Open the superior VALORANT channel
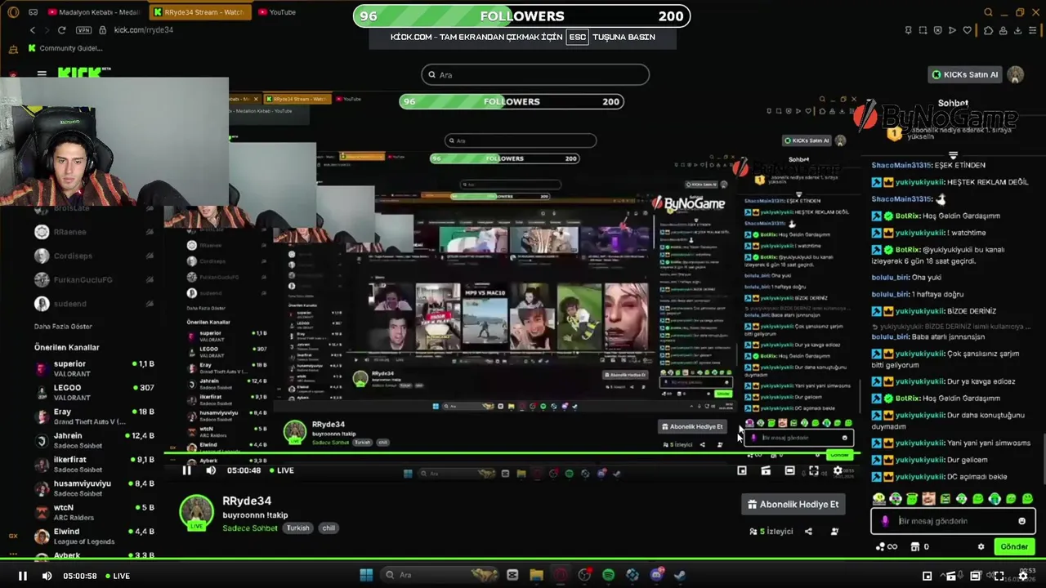The image size is (1046, 588). tap(94, 368)
